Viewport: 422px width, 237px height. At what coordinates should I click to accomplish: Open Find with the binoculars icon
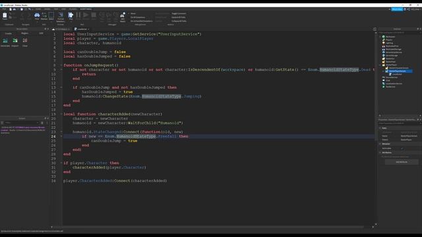click(37, 16)
